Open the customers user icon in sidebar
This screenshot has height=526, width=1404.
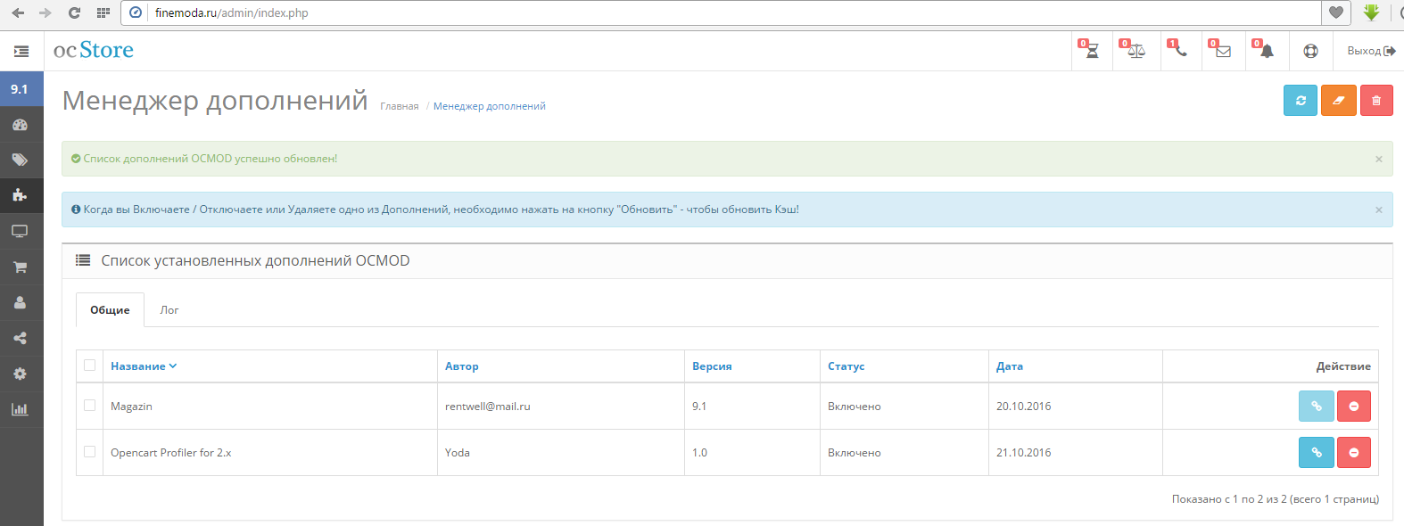click(x=20, y=302)
